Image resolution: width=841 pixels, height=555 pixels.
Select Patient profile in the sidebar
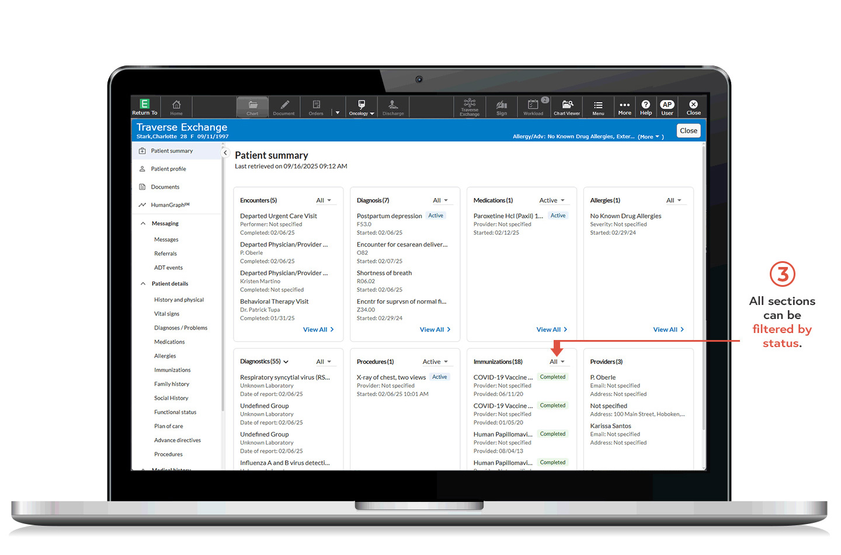[168, 168]
